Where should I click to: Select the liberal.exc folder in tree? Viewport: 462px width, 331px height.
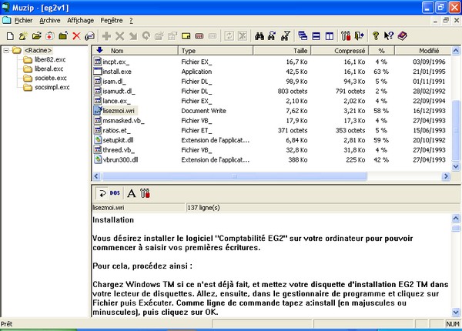pos(49,69)
